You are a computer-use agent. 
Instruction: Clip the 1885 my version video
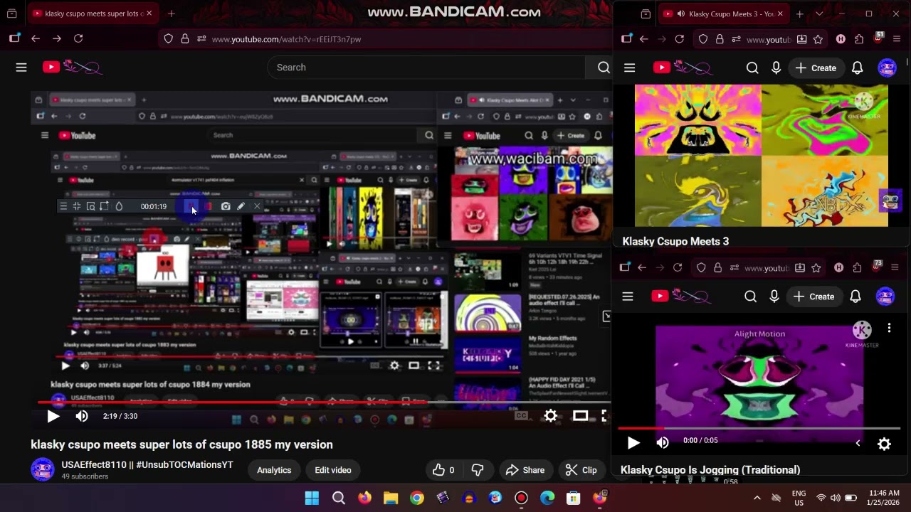581,470
